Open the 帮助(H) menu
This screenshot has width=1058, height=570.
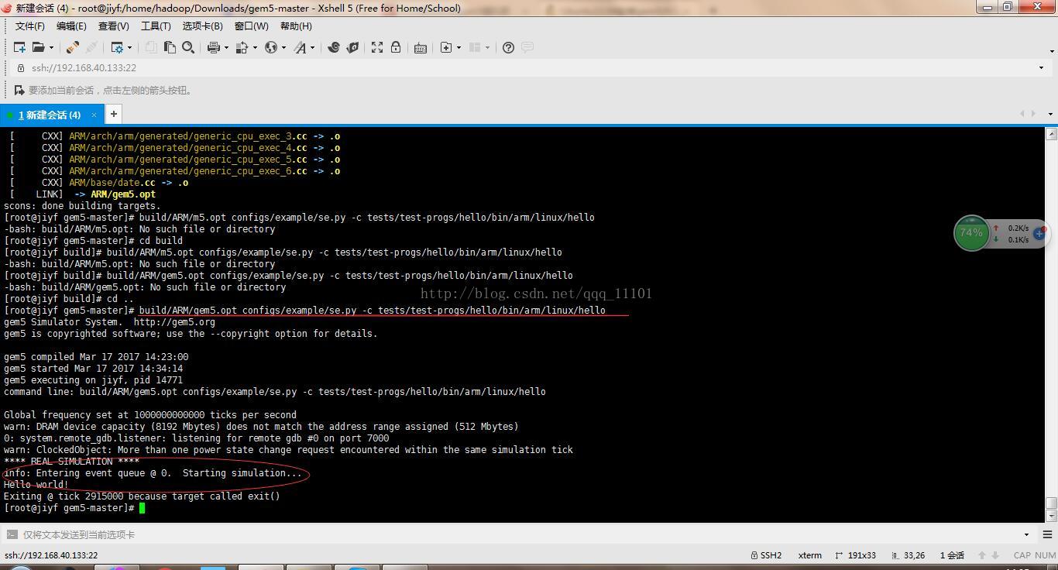click(x=296, y=26)
